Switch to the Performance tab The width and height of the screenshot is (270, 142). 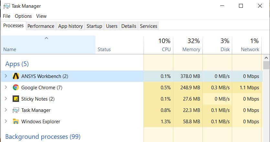tap(41, 26)
